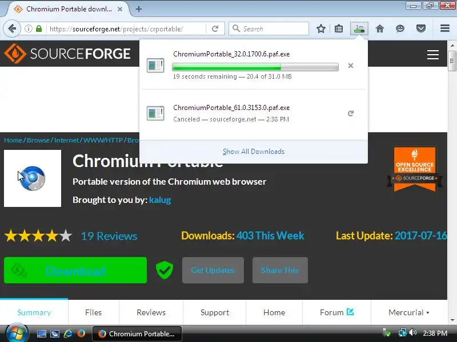This screenshot has height=342, width=457.
Task: Click the green Download button
Action: point(75,270)
